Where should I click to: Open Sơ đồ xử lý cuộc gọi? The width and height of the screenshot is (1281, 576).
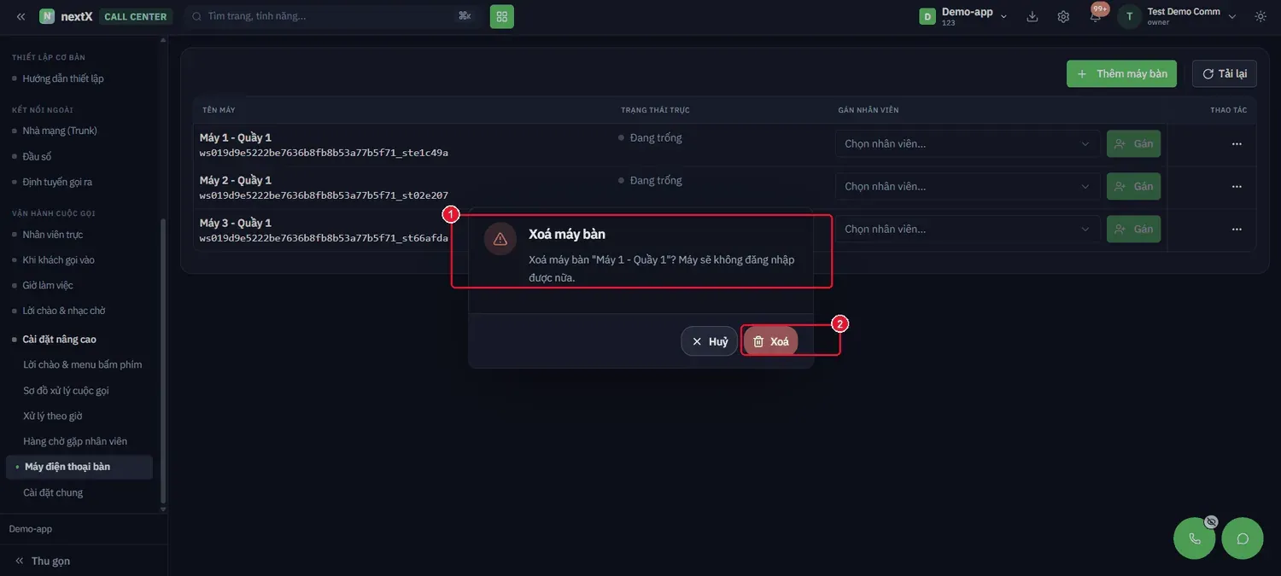click(66, 391)
